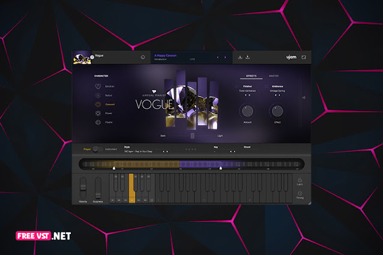
Task: Open the Ambience Vintage Spring mode selector
Action: (x=277, y=91)
